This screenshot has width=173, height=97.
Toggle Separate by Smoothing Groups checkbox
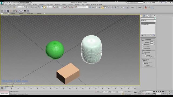145,57
